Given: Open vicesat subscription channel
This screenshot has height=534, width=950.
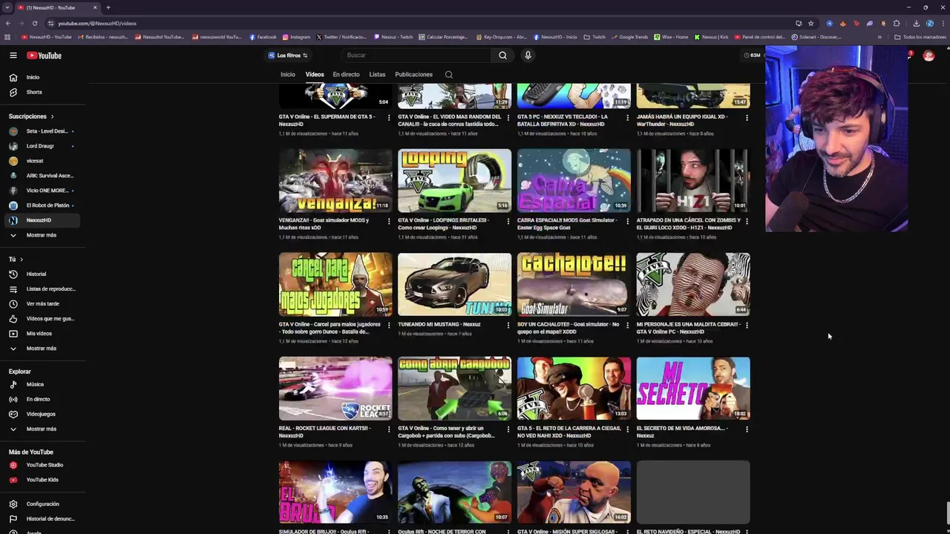Looking at the screenshot, I should pyautogui.click(x=42, y=161).
